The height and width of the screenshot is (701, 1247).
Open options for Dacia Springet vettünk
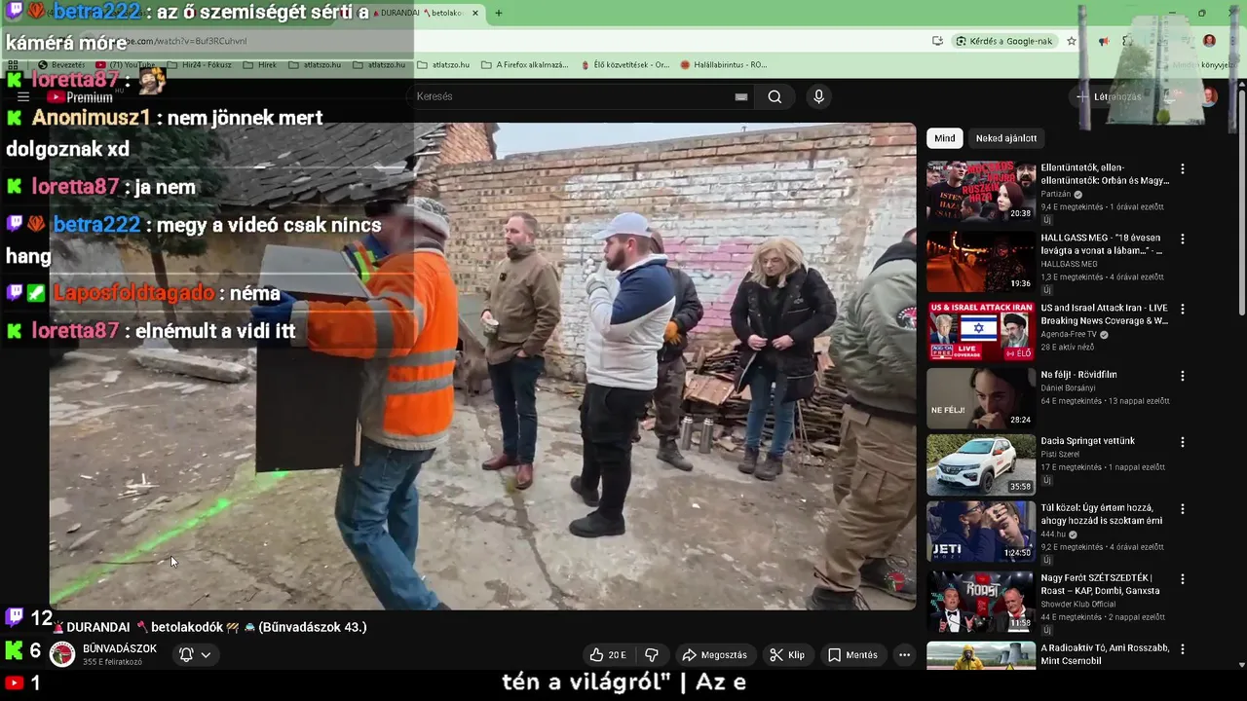(x=1183, y=442)
